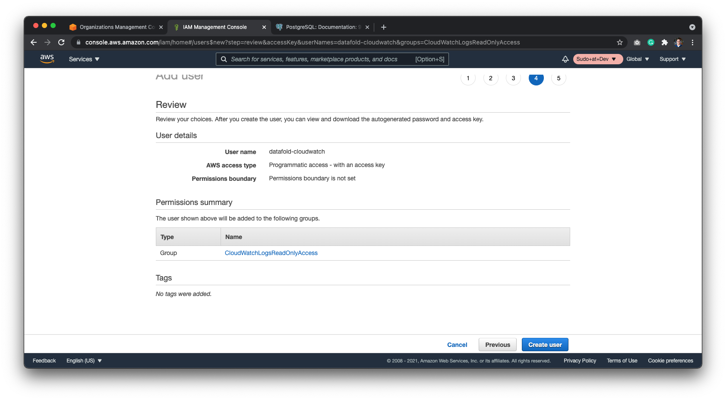Jump to wizard step 5
This screenshot has width=726, height=400.
[559, 78]
